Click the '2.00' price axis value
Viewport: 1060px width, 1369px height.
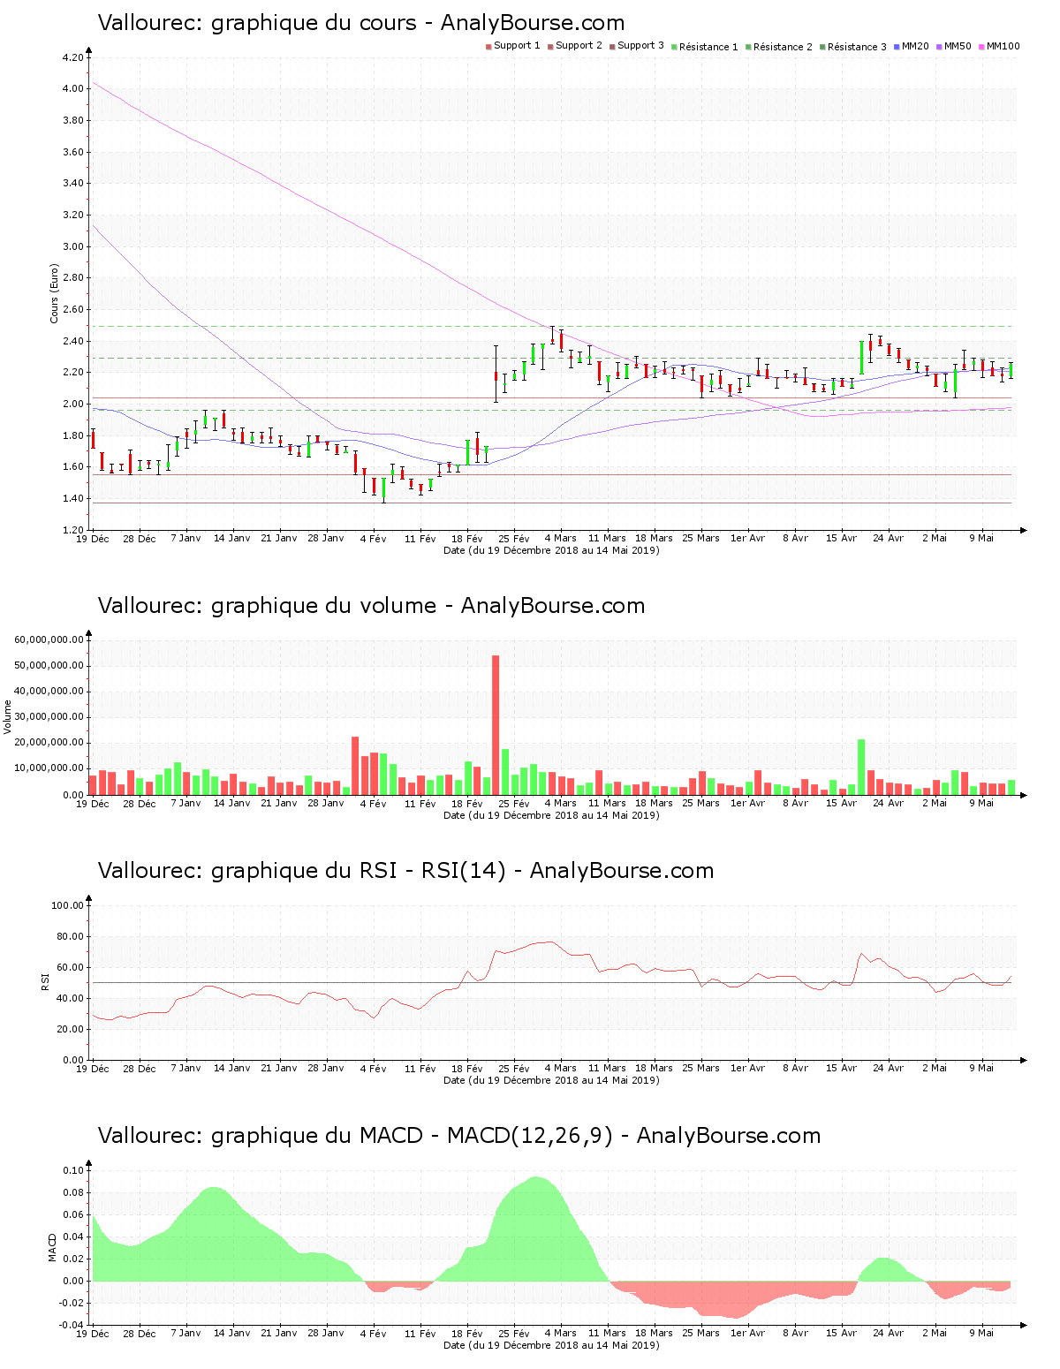(x=73, y=404)
